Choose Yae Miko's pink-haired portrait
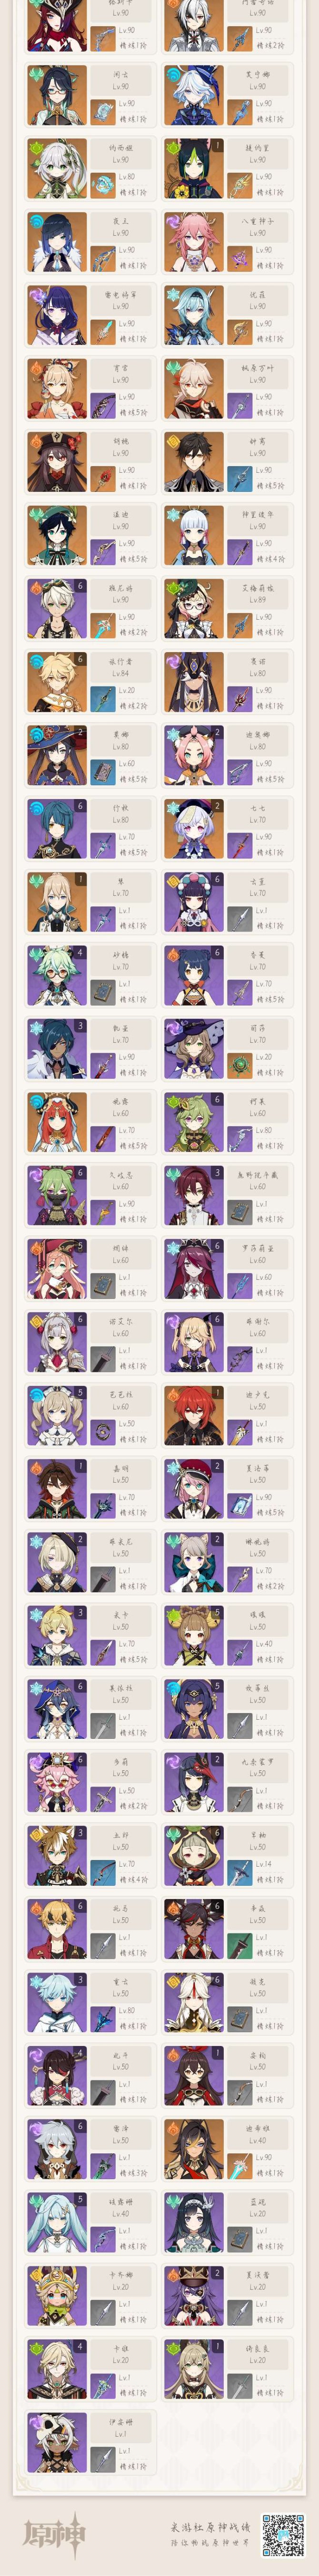 tap(193, 242)
